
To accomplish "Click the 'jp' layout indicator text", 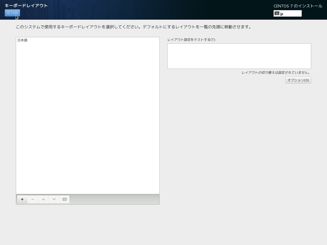I will pos(282,14).
